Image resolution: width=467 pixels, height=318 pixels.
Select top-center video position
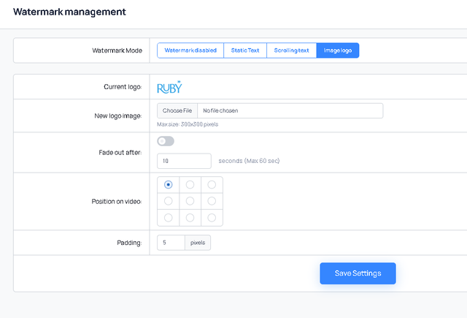pyautogui.click(x=190, y=185)
